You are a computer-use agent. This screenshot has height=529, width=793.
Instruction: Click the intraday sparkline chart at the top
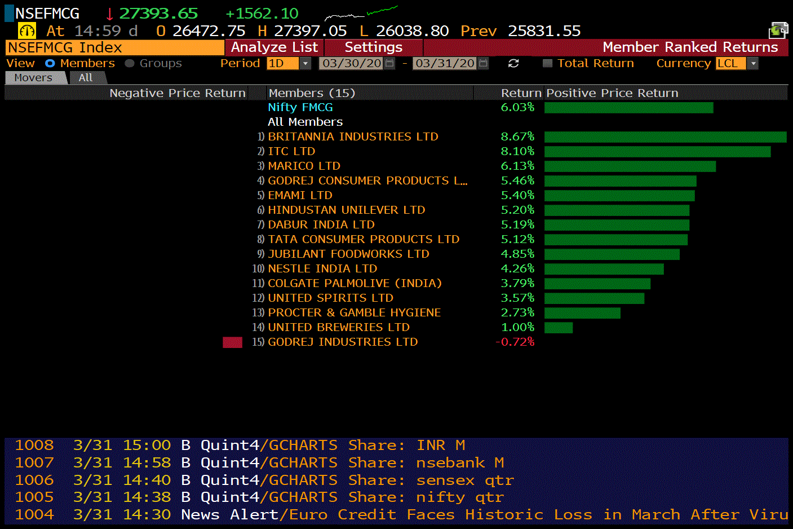click(361, 13)
